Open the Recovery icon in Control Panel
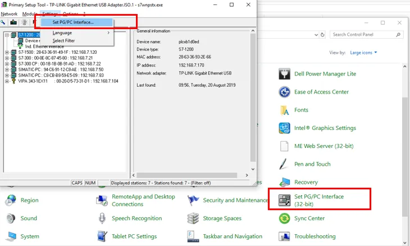Screen dimensions: 410x246 [284, 182]
